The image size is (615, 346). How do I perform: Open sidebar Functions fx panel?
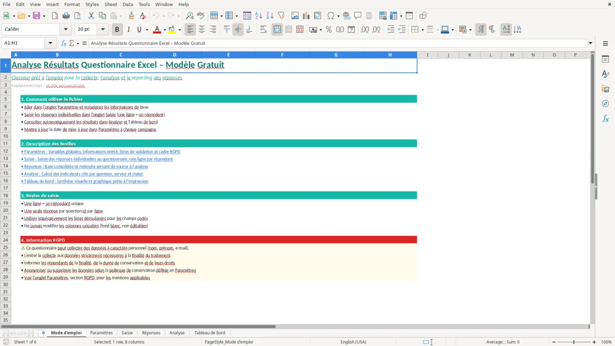[605, 118]
